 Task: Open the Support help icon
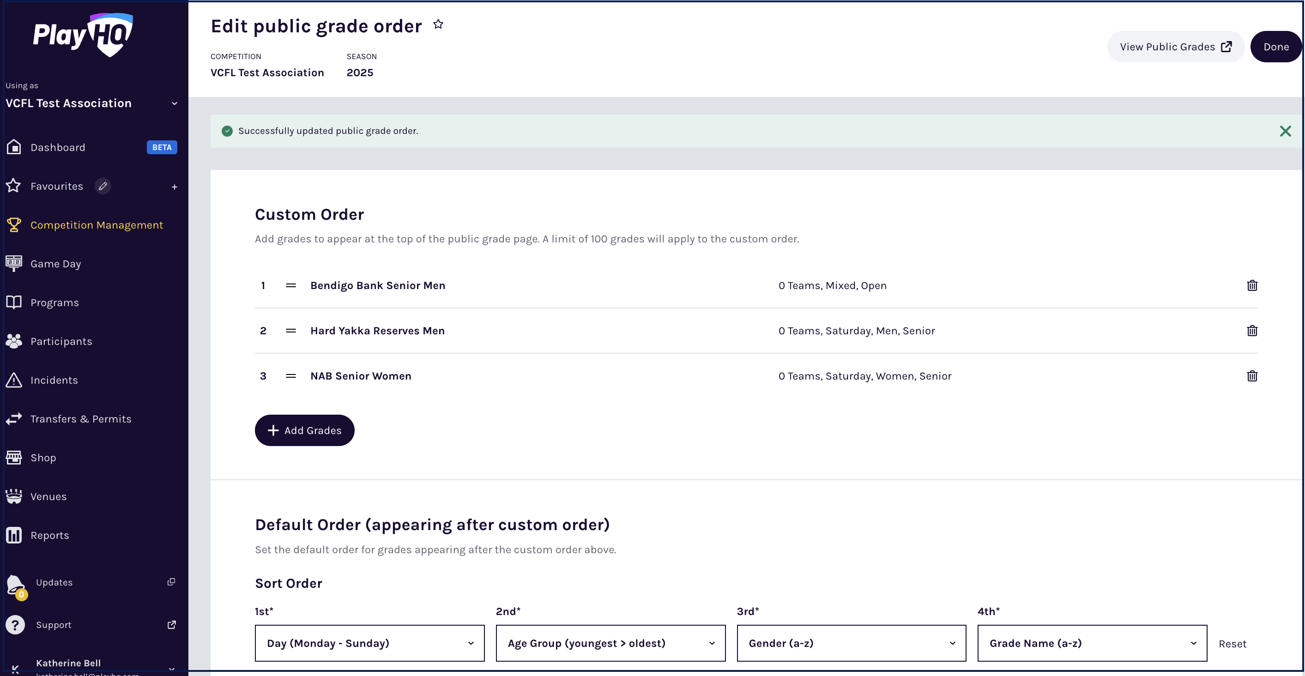tap(15, 624)
